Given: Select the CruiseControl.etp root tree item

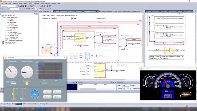Looking at the screenshot, I should pyautogui.click(x=10, y=16).
